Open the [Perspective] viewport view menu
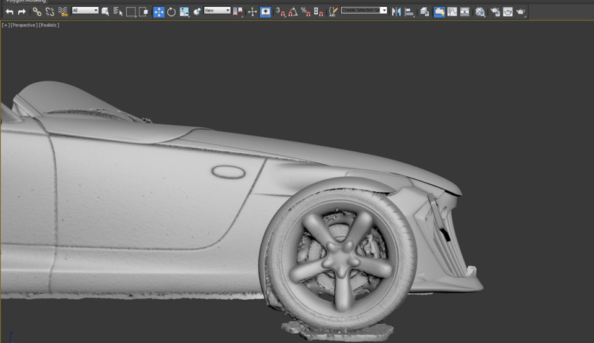This screenshot has height=343, width=594. pos(24,25)
